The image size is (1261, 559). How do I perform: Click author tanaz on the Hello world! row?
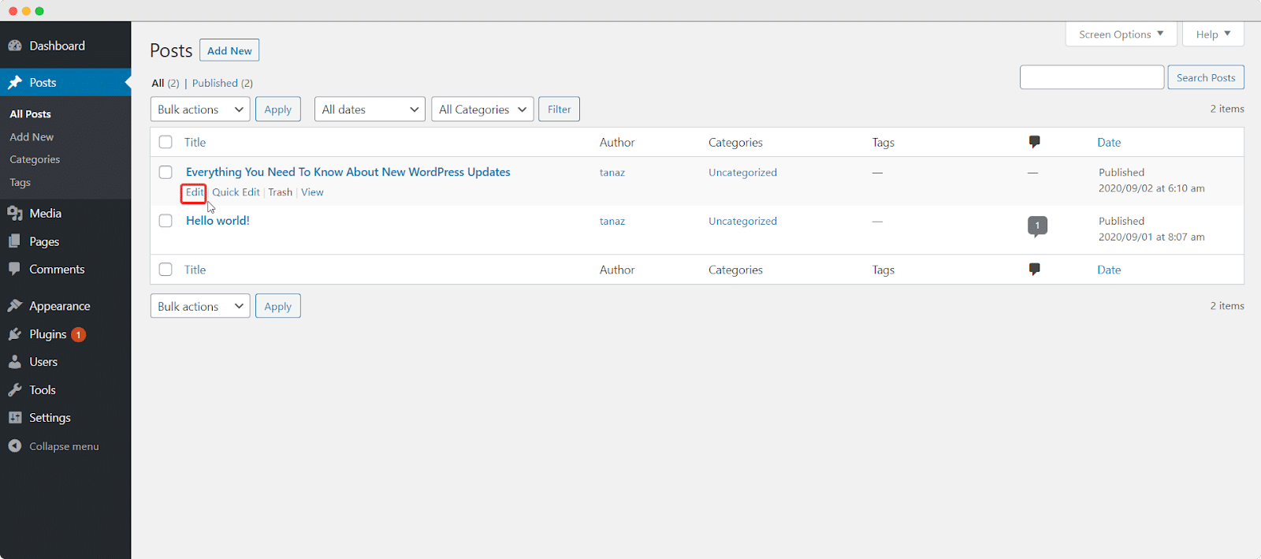(x=612, y=222)
